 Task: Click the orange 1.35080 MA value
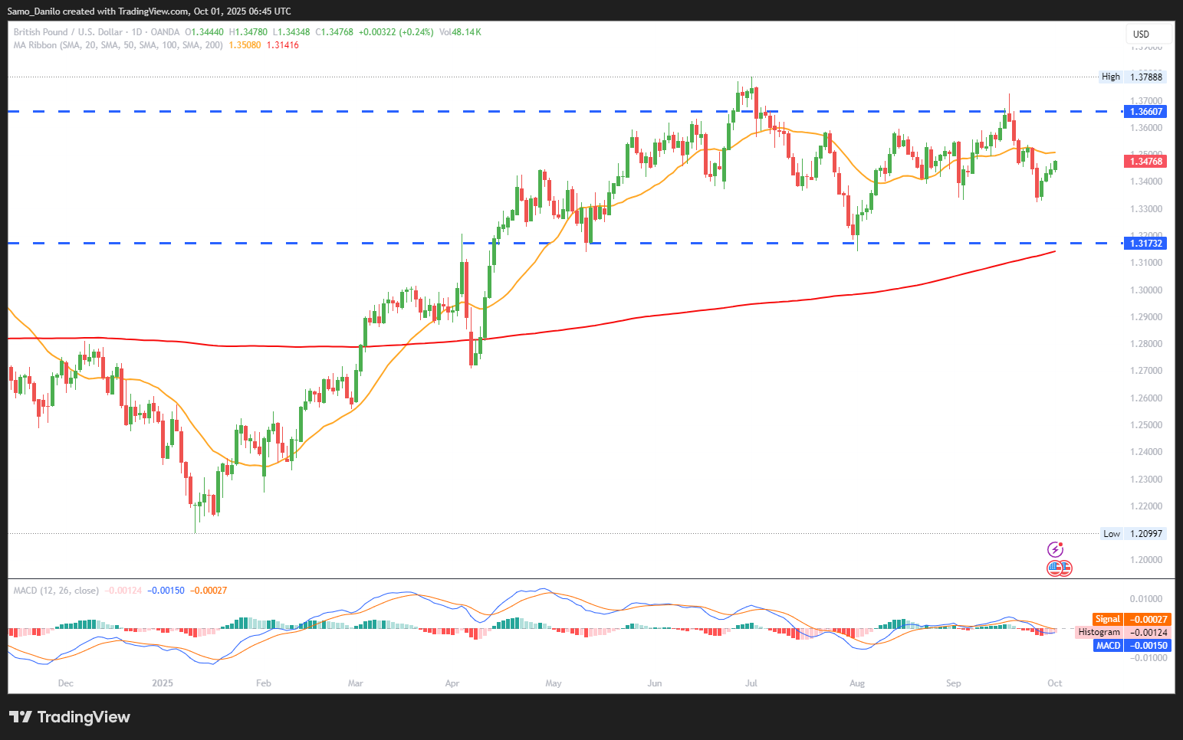pyautogui.click(x=245, y=45)
